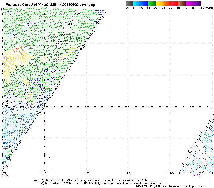214x188 pixels.
Task: Click the '35' legend label
Action: [178, 8]
